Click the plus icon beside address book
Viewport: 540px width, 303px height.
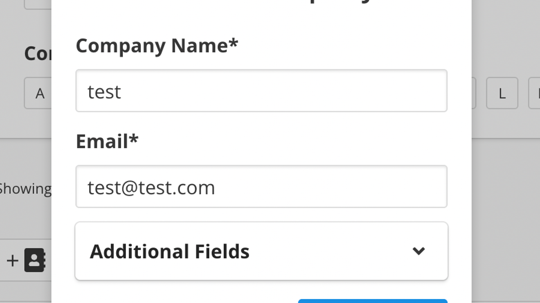(x=13, y=260)
